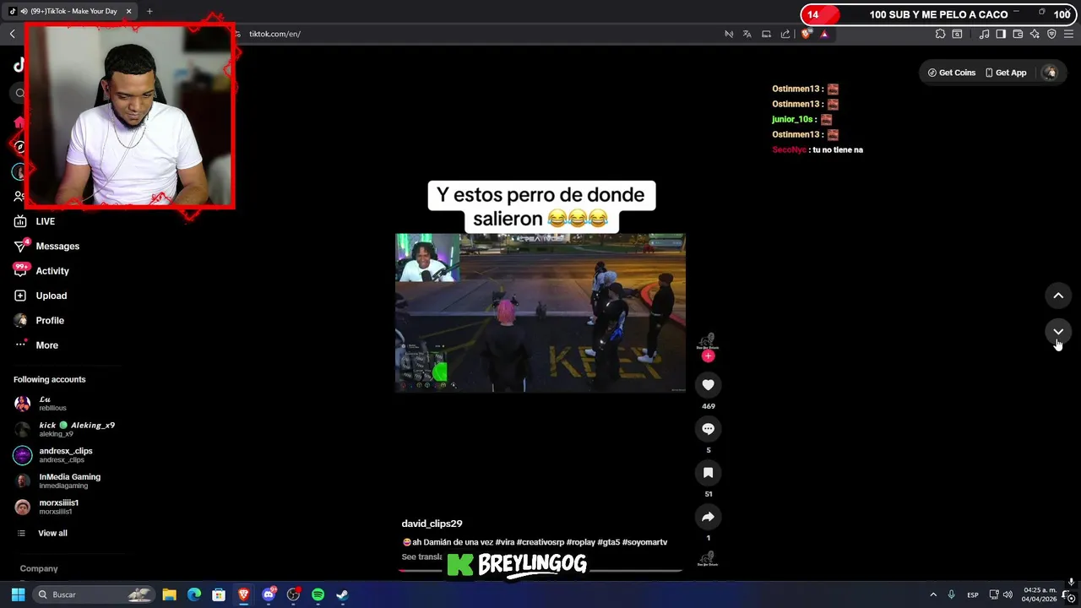Open the comments bubble icon
Viewport: 1081px width, 608px height.
click(x=708, y=429)
